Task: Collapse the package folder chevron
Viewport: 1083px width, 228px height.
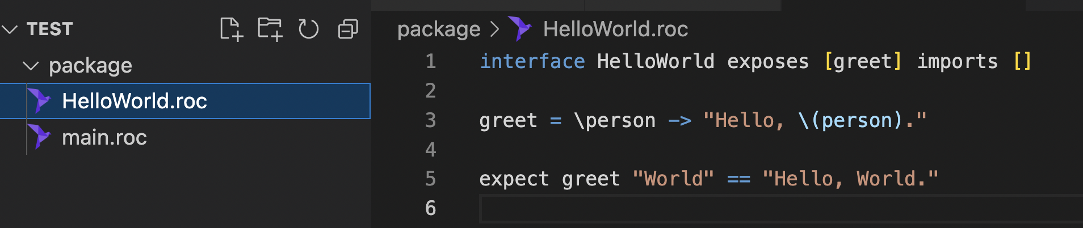Action: tap(31, 66)
